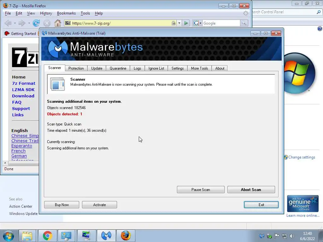Open Firefox Bookmarks menu
The height and width of the screenshot is (242, 323).
coord(66,13)
